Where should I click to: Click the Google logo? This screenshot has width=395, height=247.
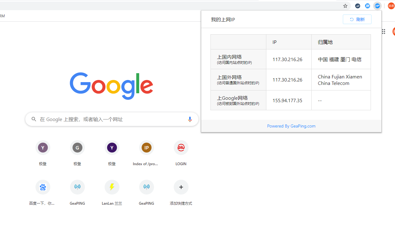111,86
